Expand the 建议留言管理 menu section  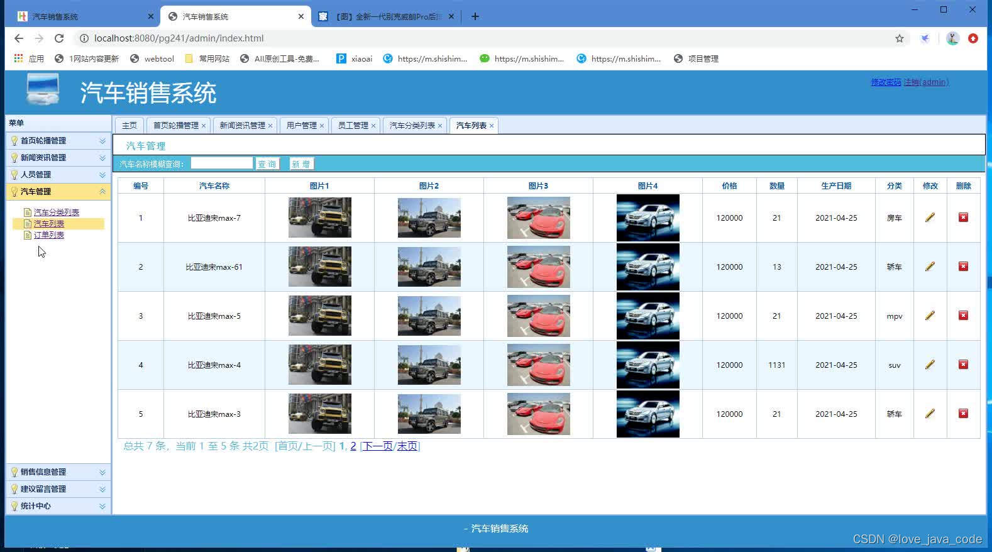coord(58,489)
